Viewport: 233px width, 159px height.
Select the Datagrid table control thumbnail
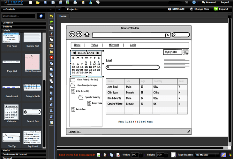(x=32, y=87)
